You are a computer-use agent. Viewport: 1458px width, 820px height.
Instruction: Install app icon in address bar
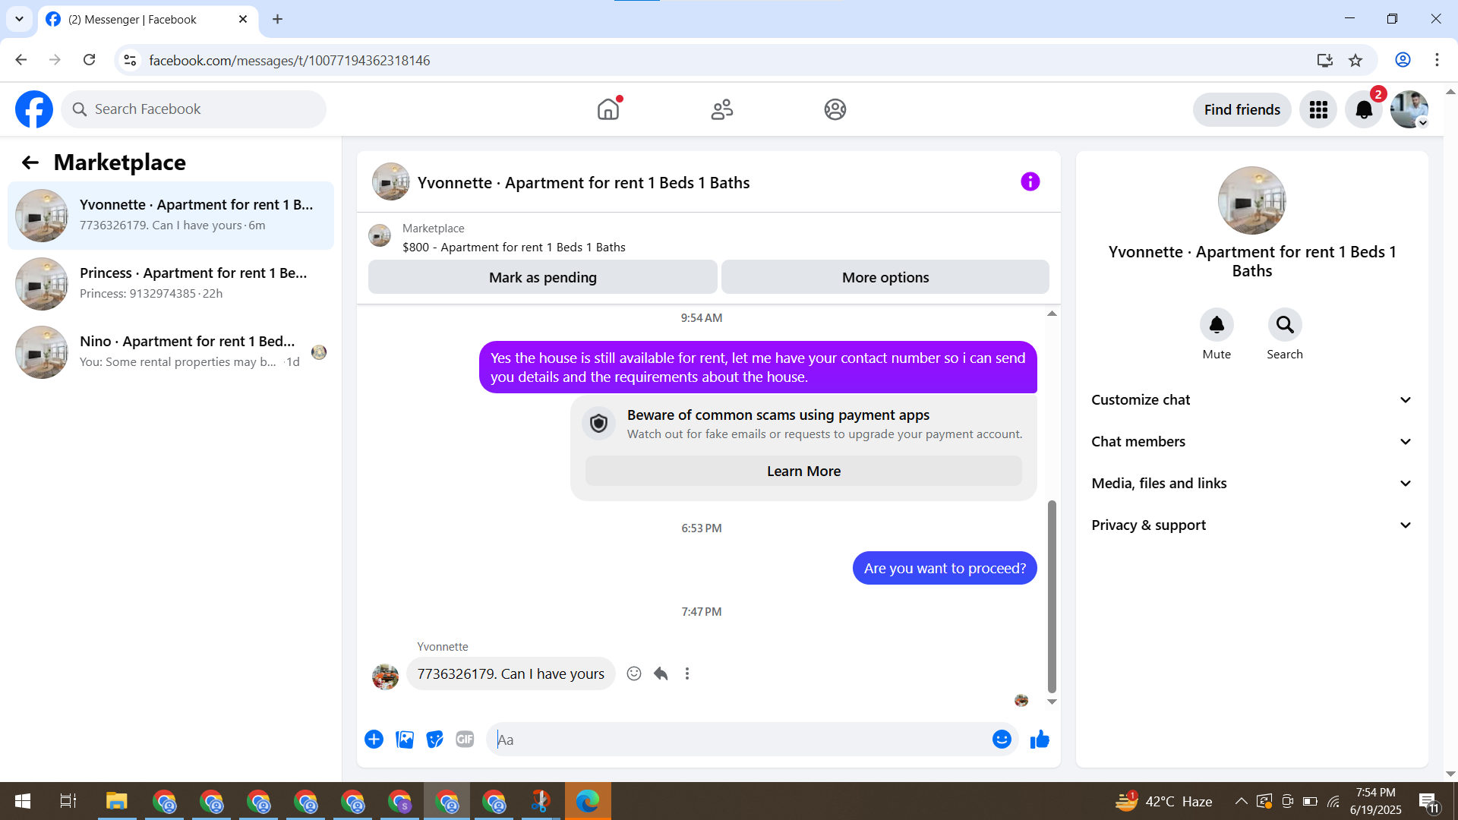tap(1325, 60)
